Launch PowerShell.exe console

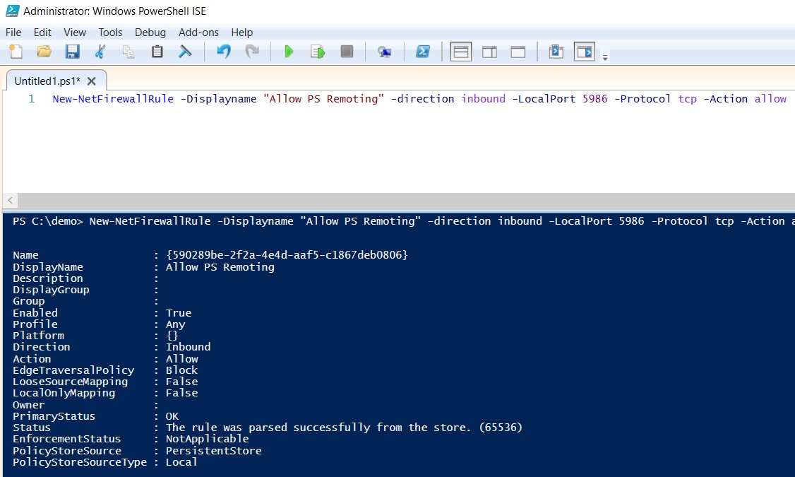[x=422, y=51]
